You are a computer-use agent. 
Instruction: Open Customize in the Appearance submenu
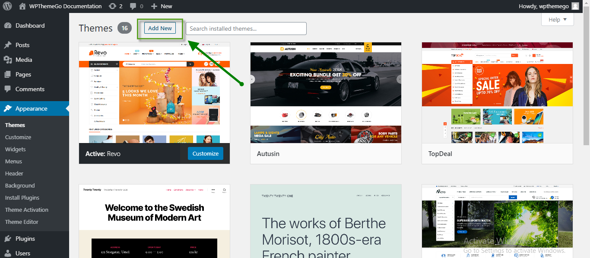point(18,137)
